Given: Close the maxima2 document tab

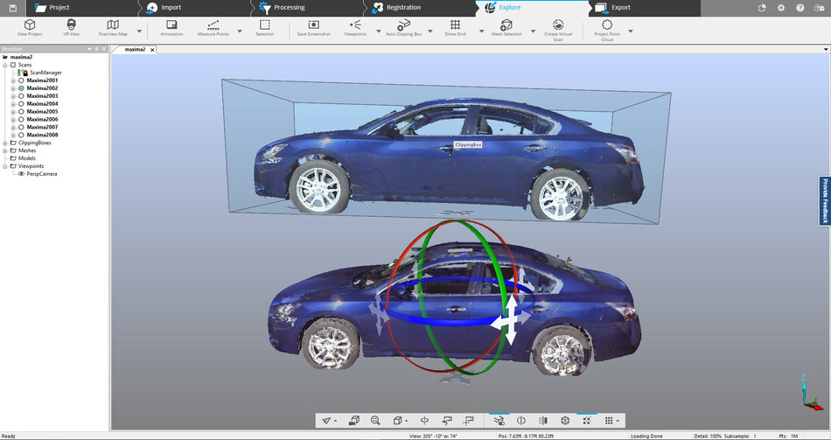Looking at the screenshot, I should click(153, 50).
